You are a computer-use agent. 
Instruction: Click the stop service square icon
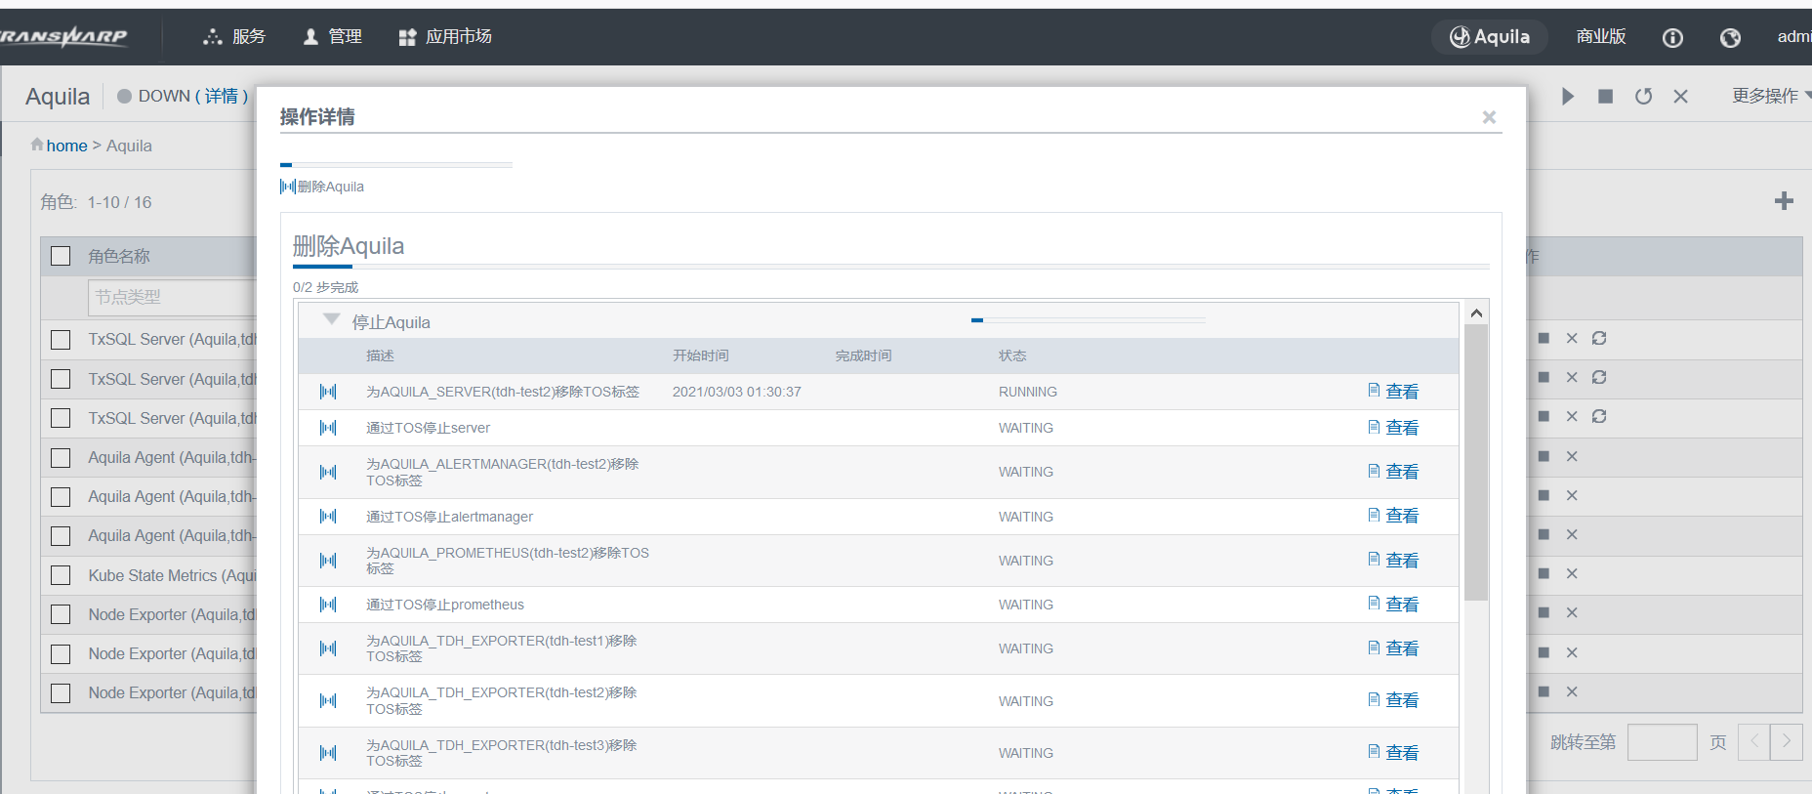point(1605,96)
